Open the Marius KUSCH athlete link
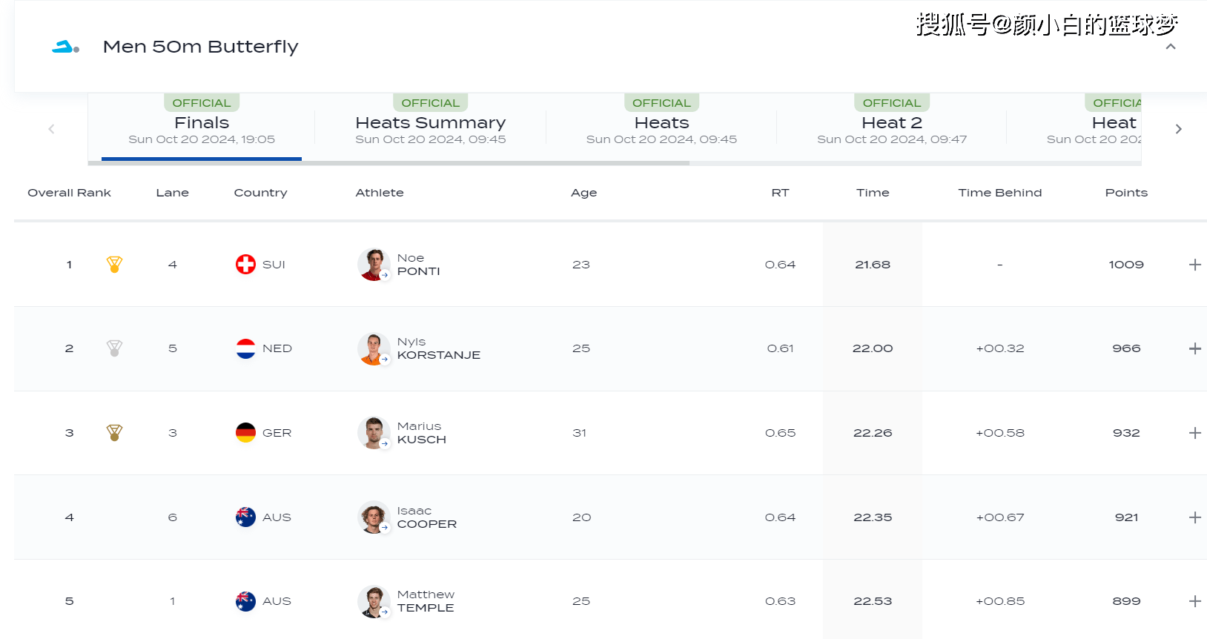The width and height of the screenshot is (1207, 639). (x=422, y=433)
